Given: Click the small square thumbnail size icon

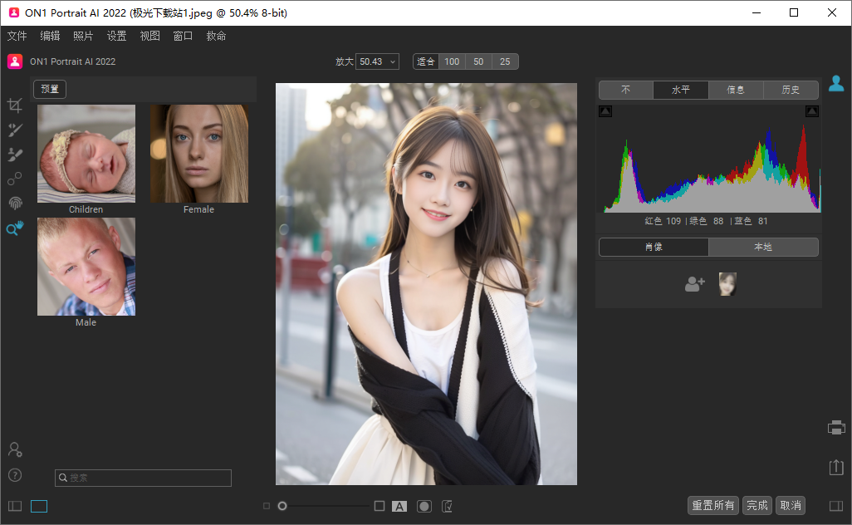Looking at the screenshot, I should coord(267,506).
